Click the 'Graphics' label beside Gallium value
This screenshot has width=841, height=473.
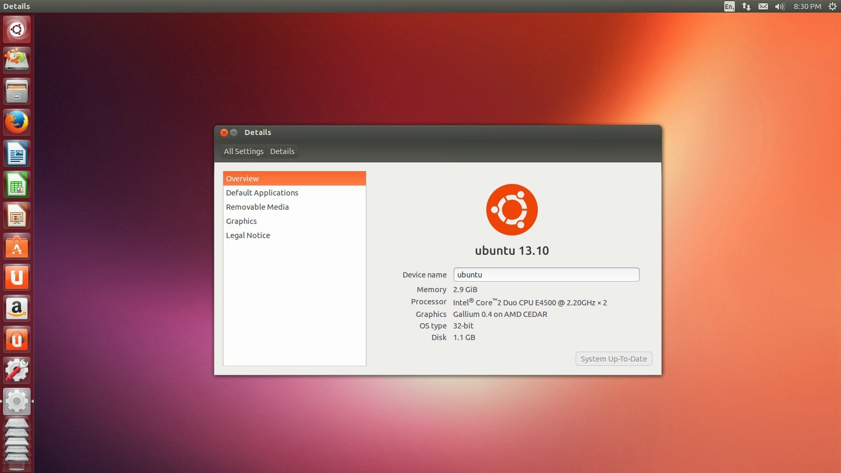tap(431, 314)
